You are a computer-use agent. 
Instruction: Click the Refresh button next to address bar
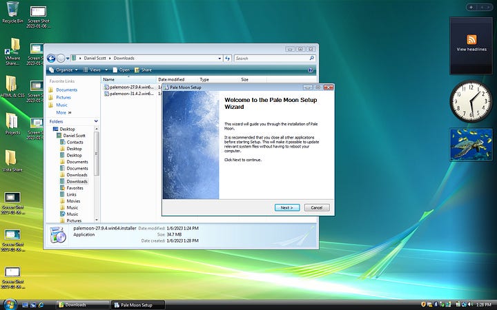227,58
